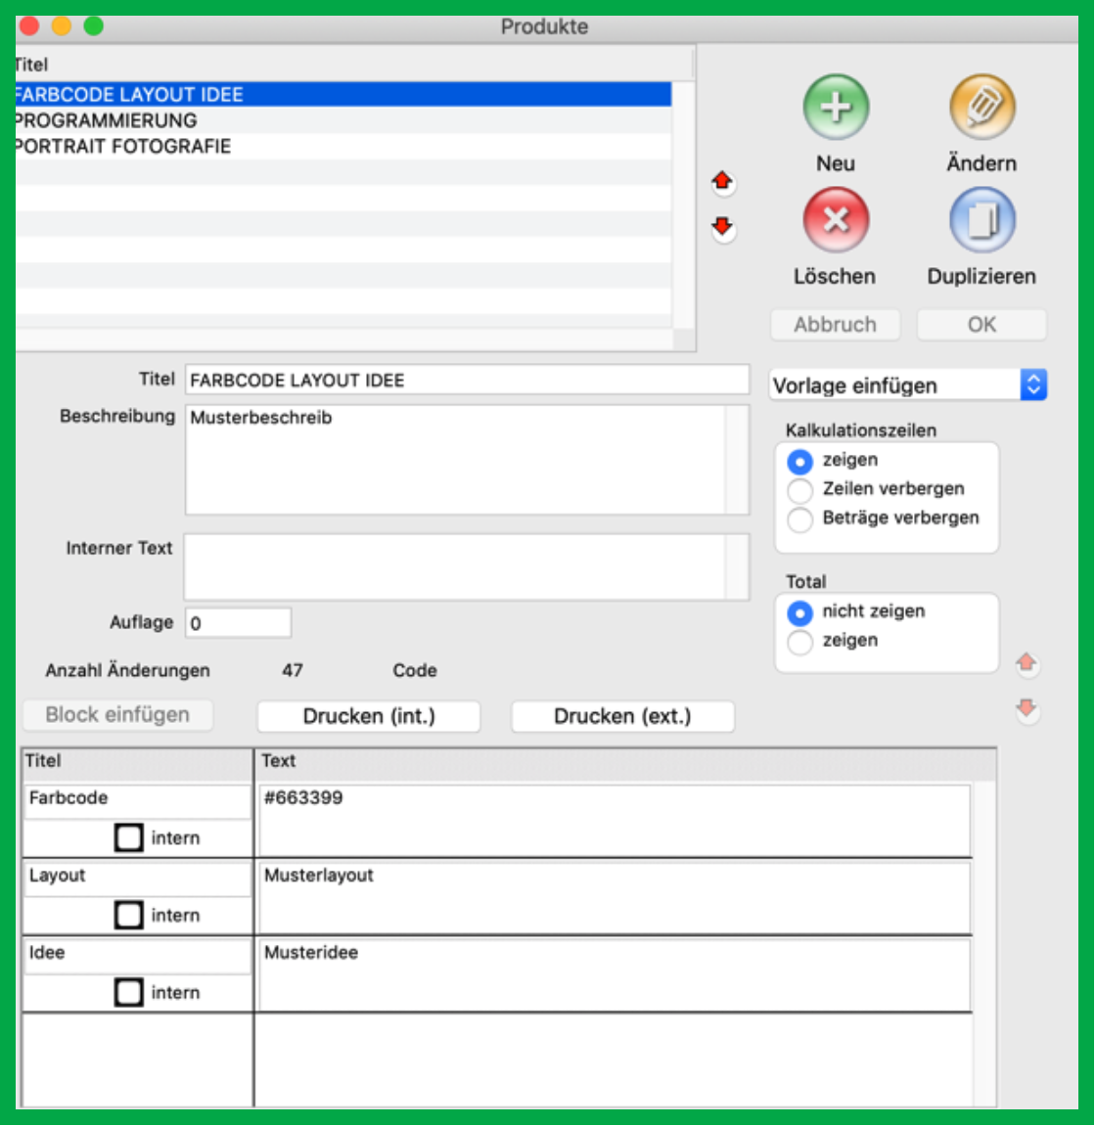Click into the Auflage input field
Screen dimensions: 1096x1126
tap(239, 623)
